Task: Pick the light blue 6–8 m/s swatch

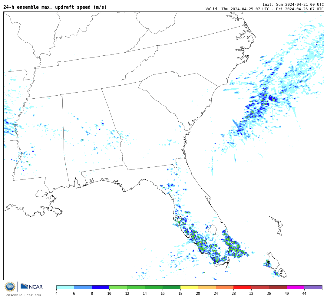Action: click(83, 287)
